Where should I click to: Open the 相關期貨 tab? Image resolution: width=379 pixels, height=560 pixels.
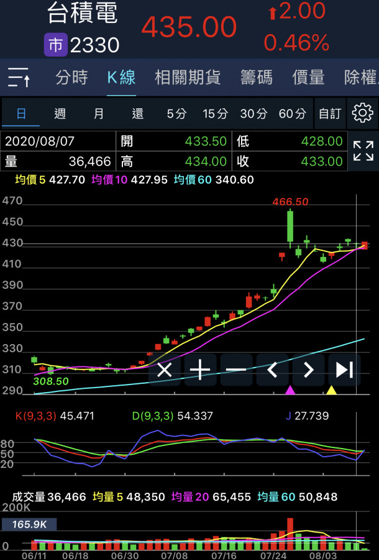[188, 78]
